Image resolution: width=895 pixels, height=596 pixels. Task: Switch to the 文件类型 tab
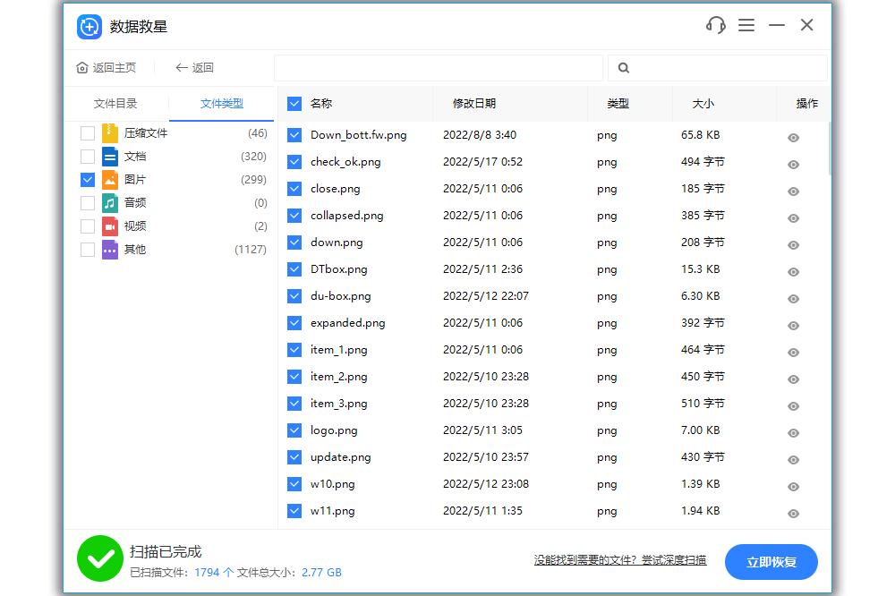click(221, 103)
